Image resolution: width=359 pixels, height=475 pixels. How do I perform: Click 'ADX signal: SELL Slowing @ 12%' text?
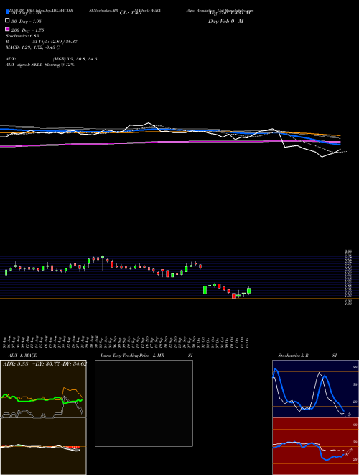point(40,65)
